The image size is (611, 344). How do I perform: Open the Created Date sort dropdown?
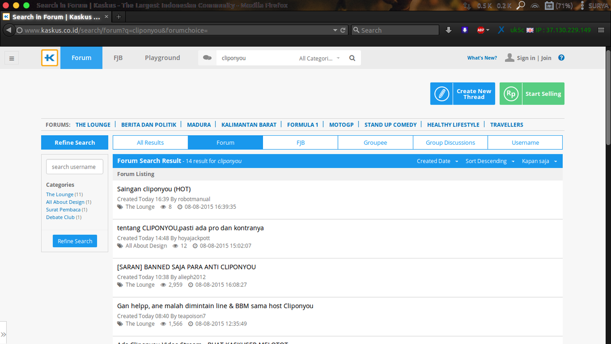437,161
